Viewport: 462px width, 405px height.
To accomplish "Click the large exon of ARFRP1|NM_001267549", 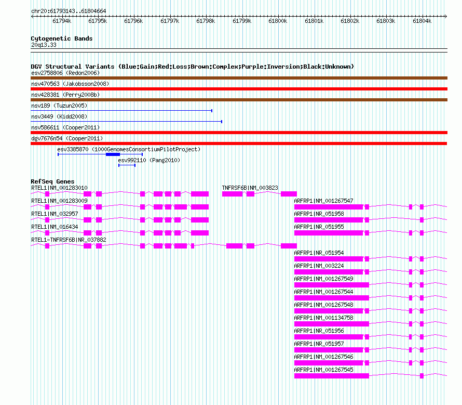I will (332, 285).
